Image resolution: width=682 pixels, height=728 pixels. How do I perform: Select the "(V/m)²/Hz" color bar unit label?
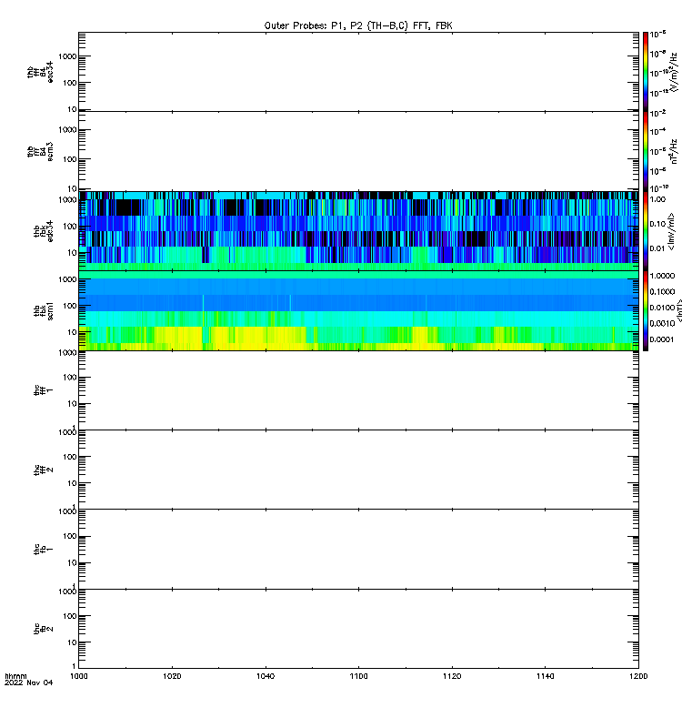pos(675,72)
